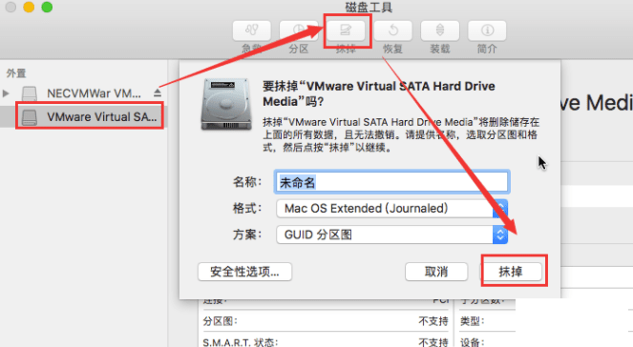This screenshot has width=633, height=347.
Task: Click the 格式 field label
Action: (x=247, y=209)
